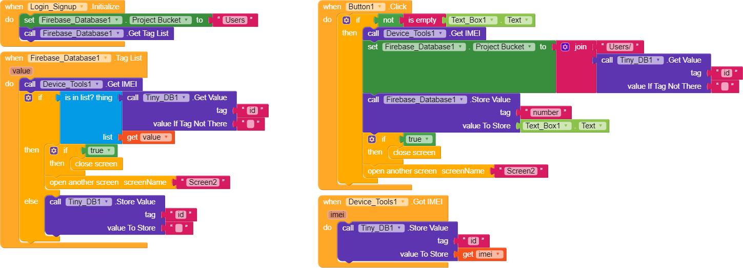Open Firebase_Database1 dropdown in the Get Tag List call
This screenshot has width=743, height=268.
point(82,33)
